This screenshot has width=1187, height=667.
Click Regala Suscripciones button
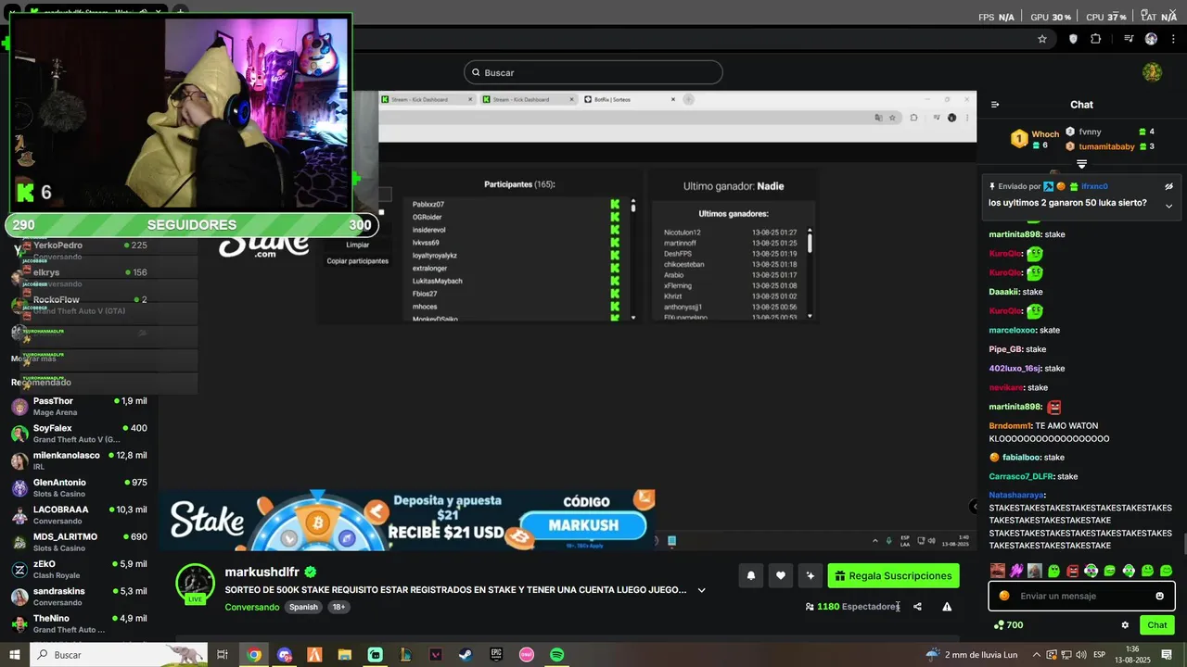(x=894, y=576)
